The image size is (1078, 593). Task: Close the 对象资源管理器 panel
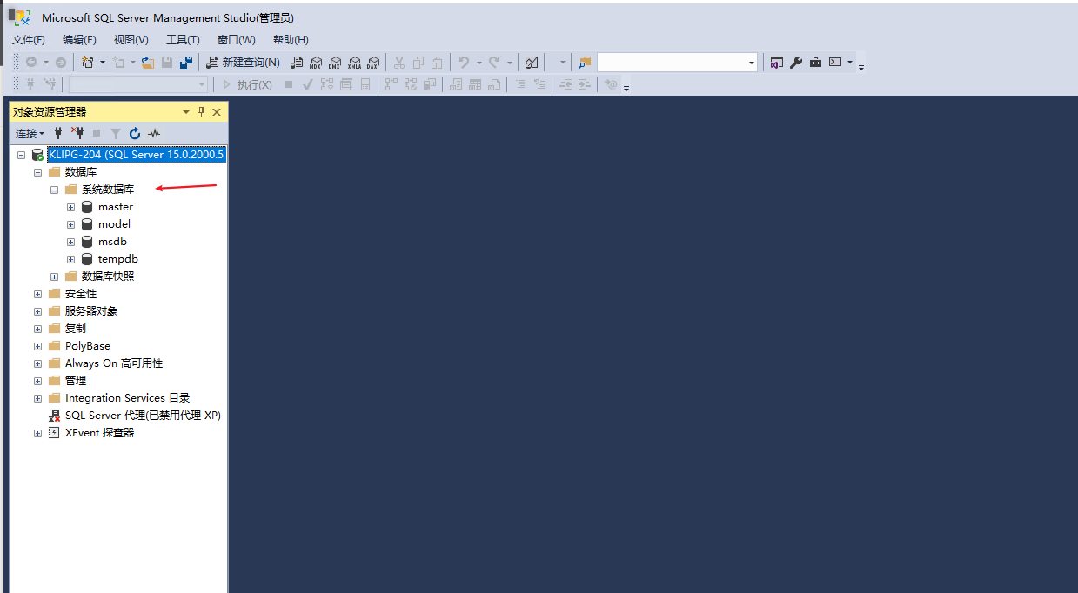(x=217, y=111)
